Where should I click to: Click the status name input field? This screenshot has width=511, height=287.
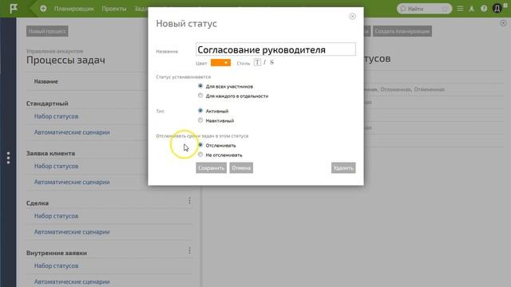point(275,49)
